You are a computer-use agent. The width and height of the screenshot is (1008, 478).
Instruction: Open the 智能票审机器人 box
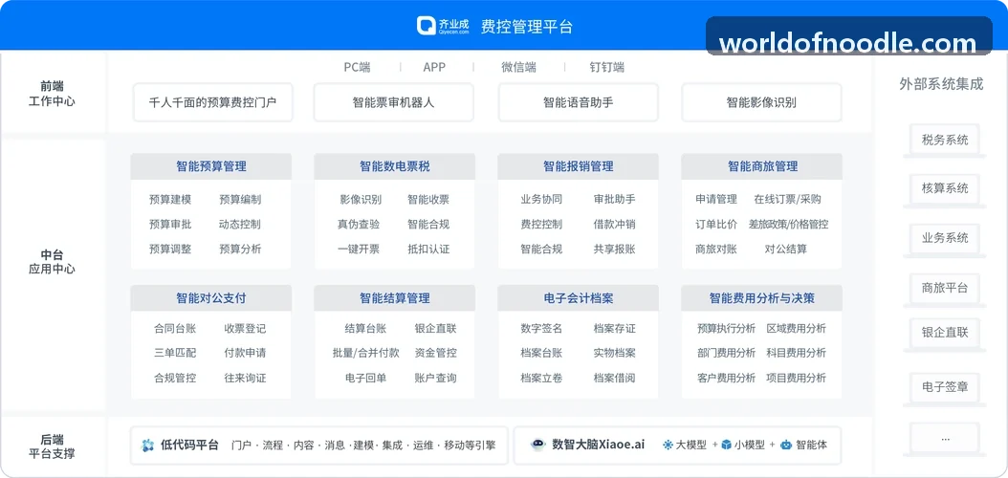coord(393,102)
